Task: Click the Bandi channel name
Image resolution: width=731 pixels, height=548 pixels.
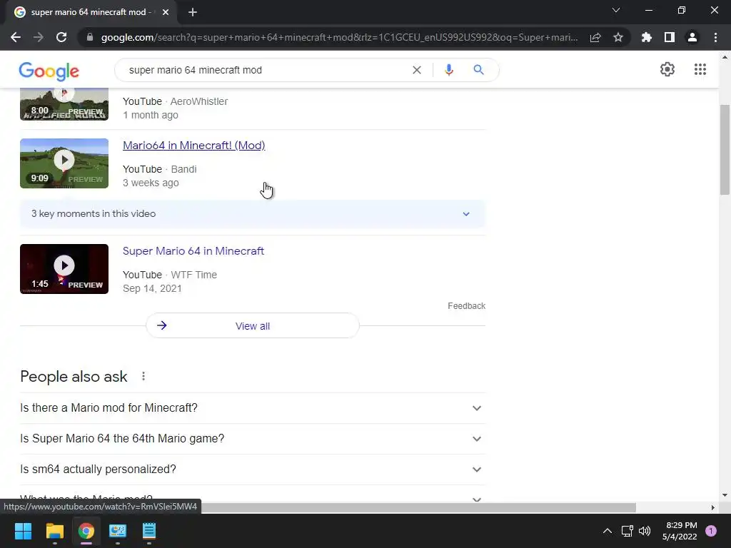Action: [x=183, y=169]
